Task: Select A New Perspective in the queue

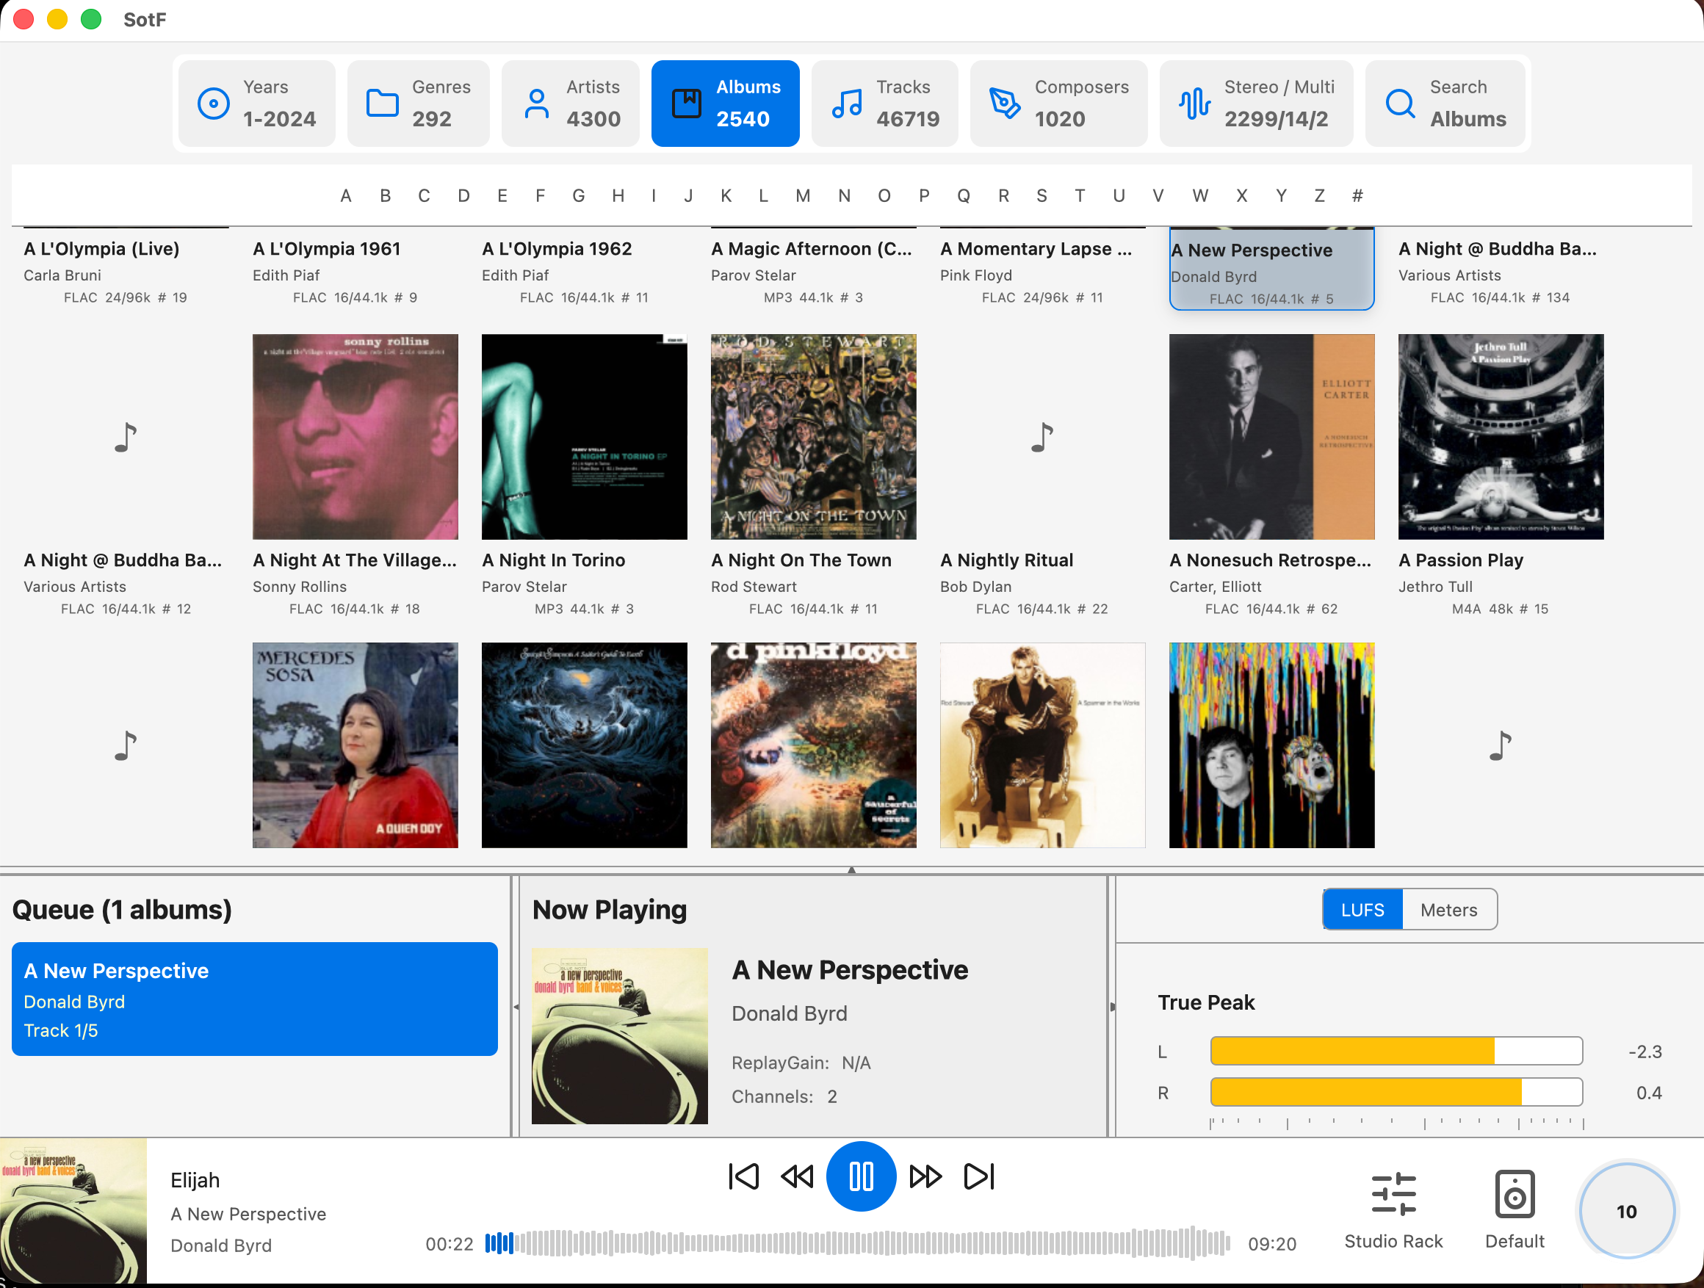Action: [254, 999]
